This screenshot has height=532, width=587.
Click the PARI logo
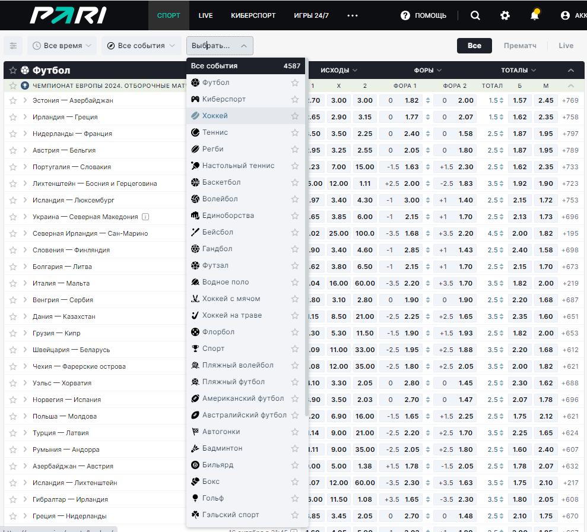tap(68, 15)
